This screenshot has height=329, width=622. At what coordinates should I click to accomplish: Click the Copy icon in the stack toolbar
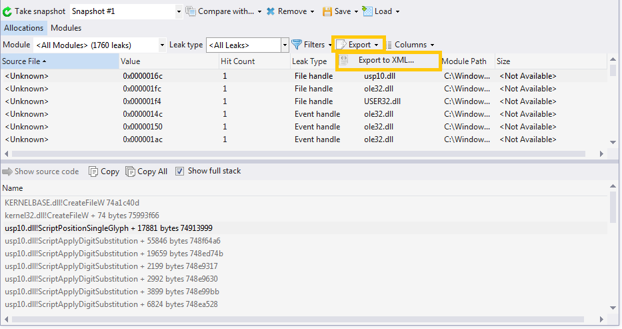pyautogui.click(x=93, y=172)
